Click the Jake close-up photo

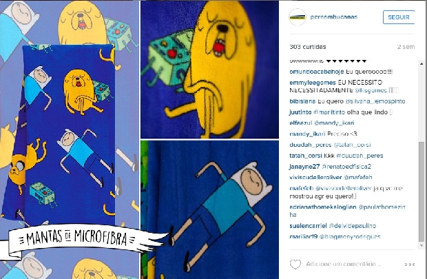click(209, 70)
